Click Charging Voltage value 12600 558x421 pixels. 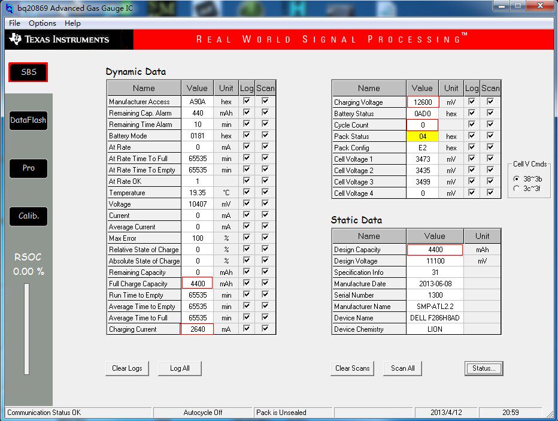[x=423, y=102]
